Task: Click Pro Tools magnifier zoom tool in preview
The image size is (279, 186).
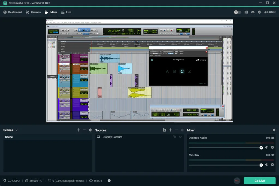Action: (76, 30)
